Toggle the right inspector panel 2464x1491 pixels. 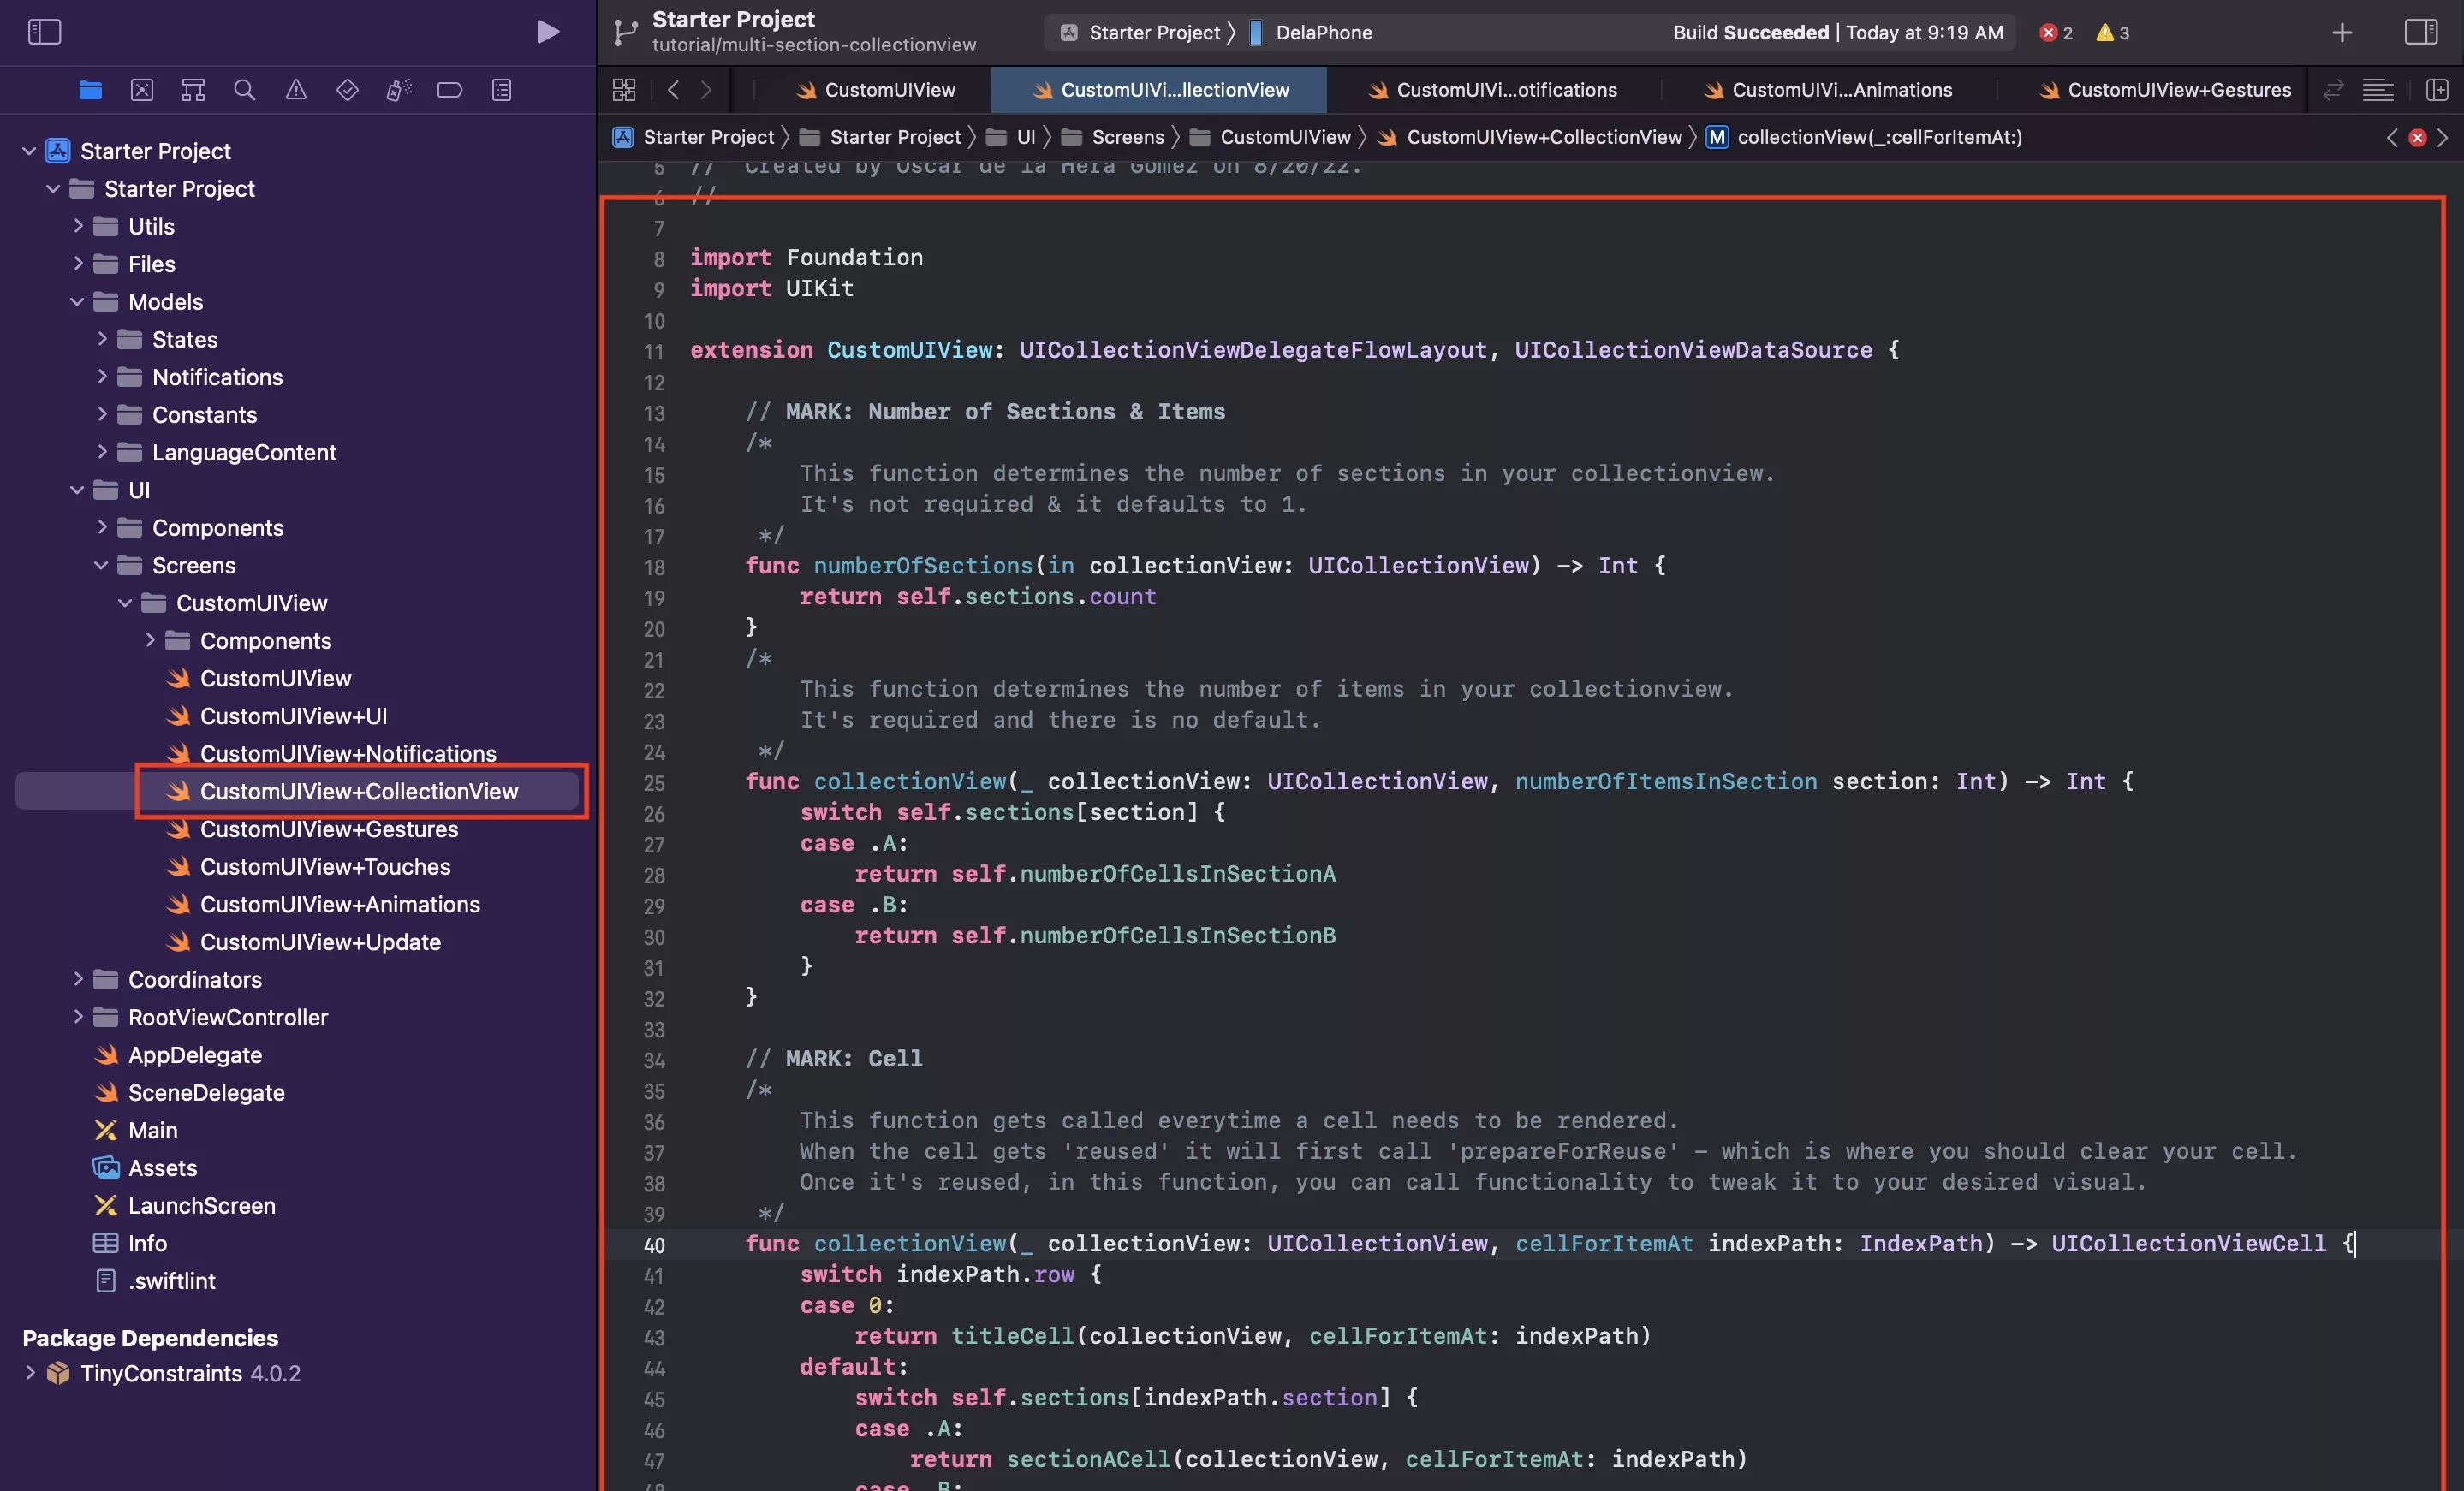(2420, 32)
